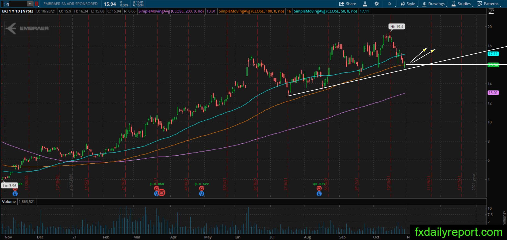Click the small March earnings phone icon
The image size is (507, 240).
[156, 188]
